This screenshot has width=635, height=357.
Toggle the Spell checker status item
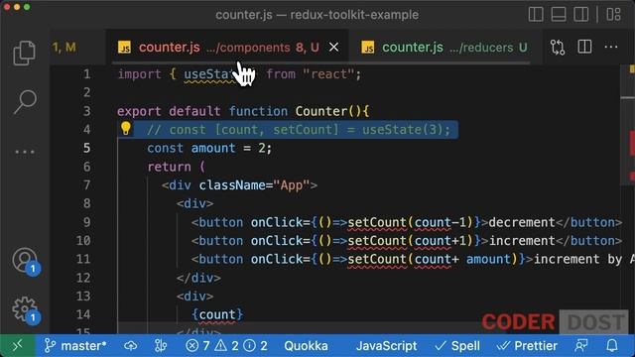click(x=457, y=346)
